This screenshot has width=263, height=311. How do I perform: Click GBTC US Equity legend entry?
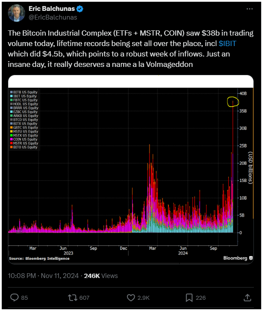[x=23, y=128]
